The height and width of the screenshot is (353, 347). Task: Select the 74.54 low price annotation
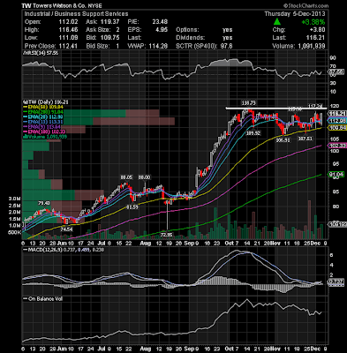pos(67,229)
